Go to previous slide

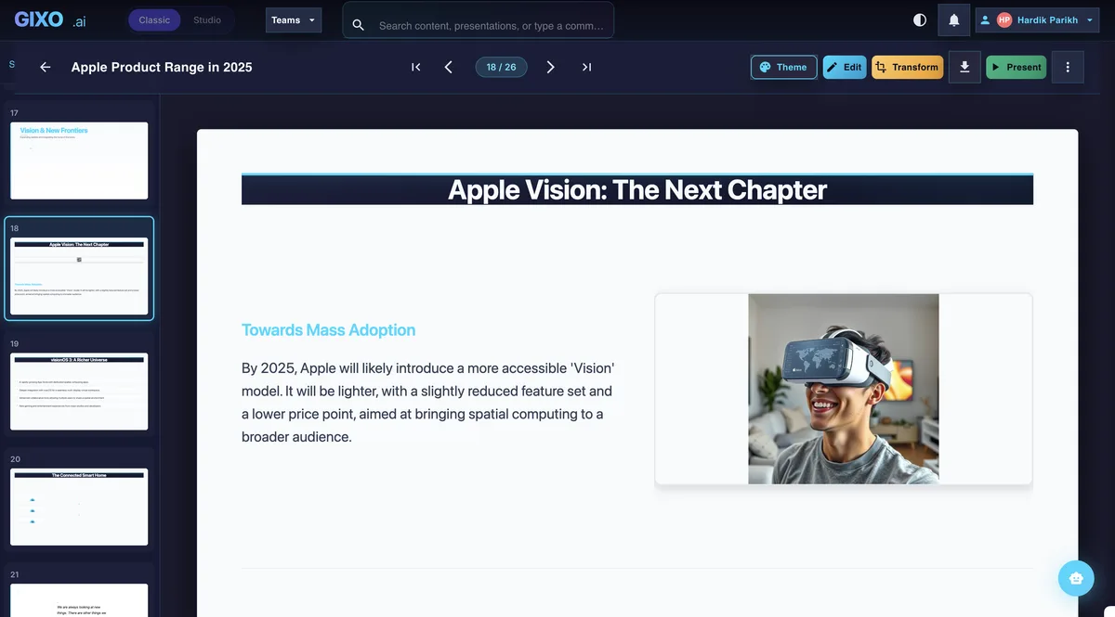coord(449,67)
